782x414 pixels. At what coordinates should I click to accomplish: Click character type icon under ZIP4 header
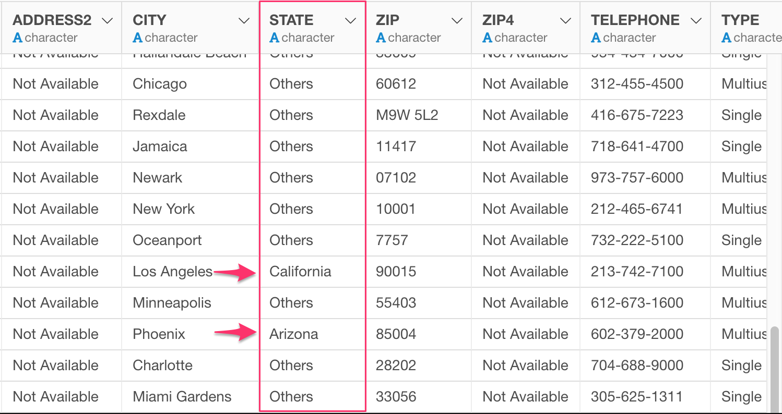click(x=487, y=38)
